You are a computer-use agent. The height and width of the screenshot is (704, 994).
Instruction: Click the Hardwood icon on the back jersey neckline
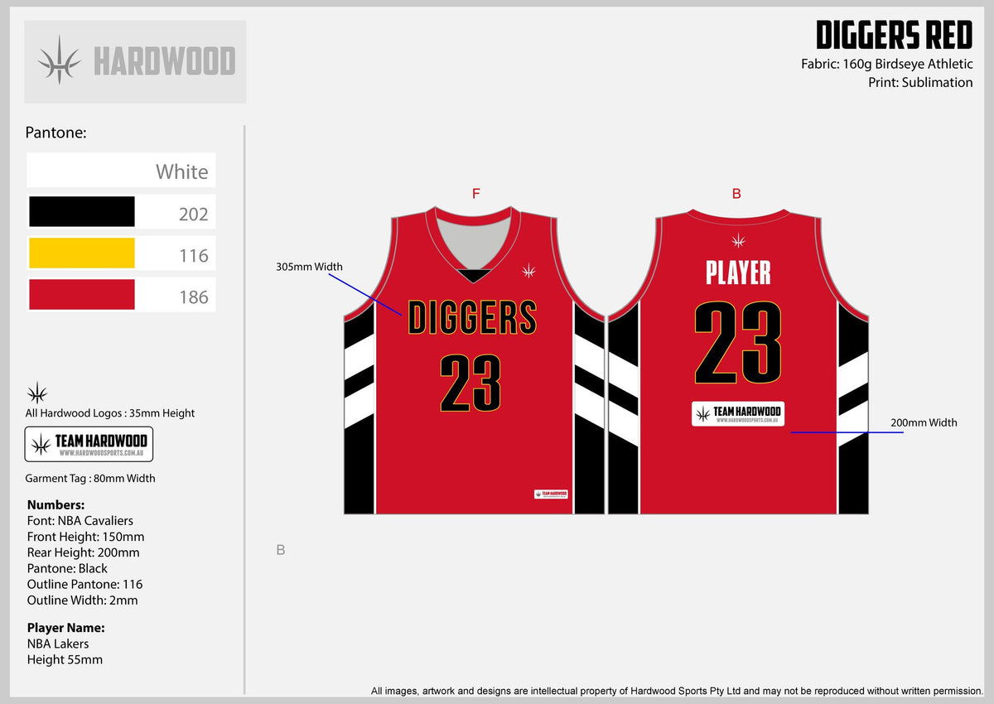click(738, 241)
